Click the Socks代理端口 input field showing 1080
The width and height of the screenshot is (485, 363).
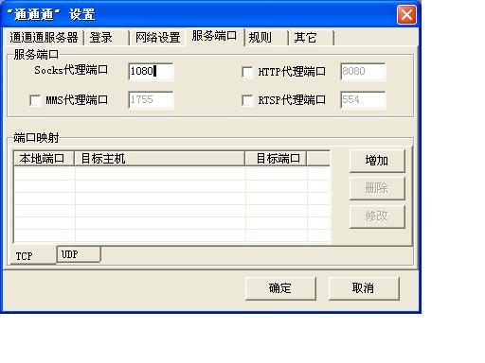pos(151,72)
